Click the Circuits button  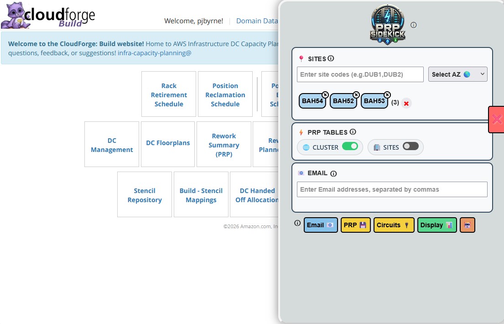(x=393, y=225)
